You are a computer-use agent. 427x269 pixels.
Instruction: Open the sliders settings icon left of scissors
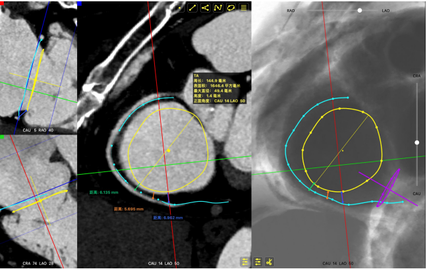click(257, 262)
